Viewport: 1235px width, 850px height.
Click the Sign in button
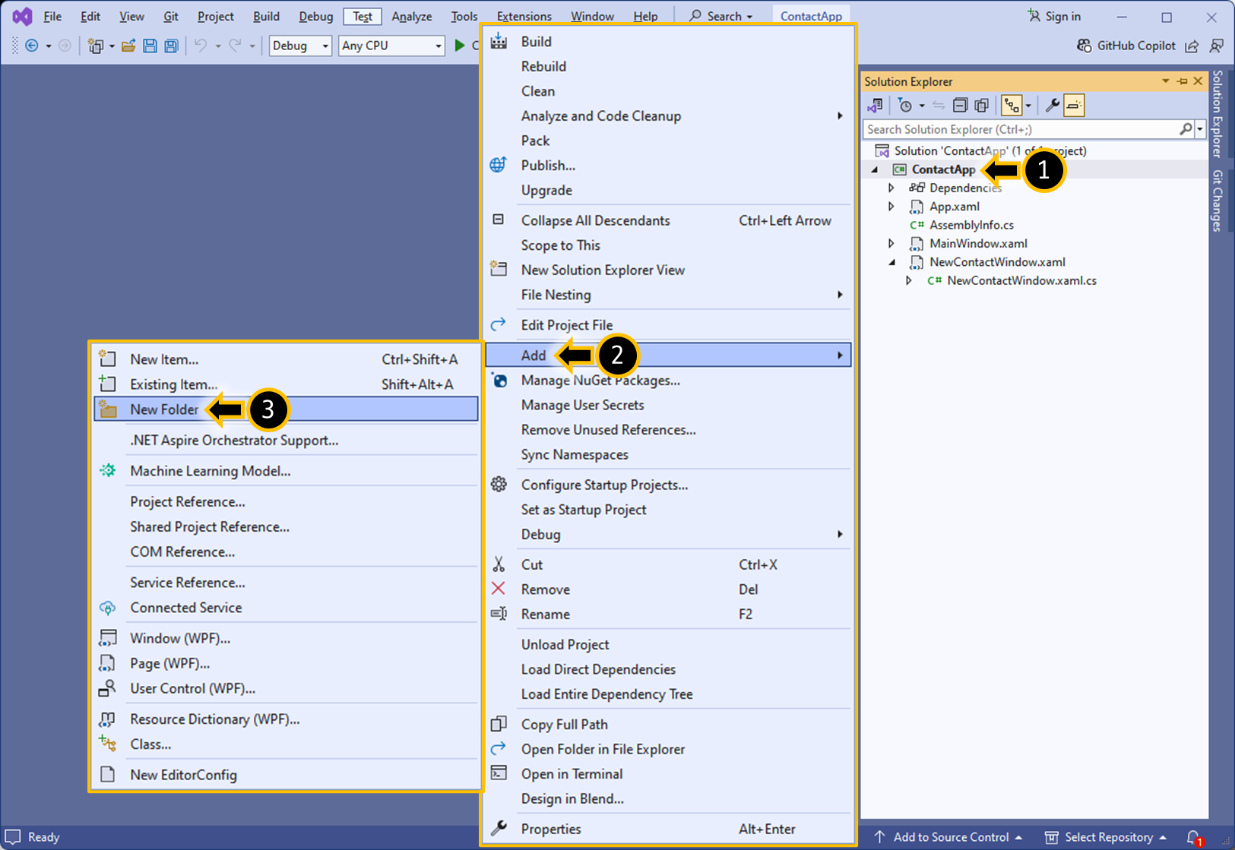coord(1053,16)
